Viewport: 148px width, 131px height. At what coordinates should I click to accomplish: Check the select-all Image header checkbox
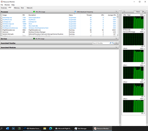[x=1, y=15]
